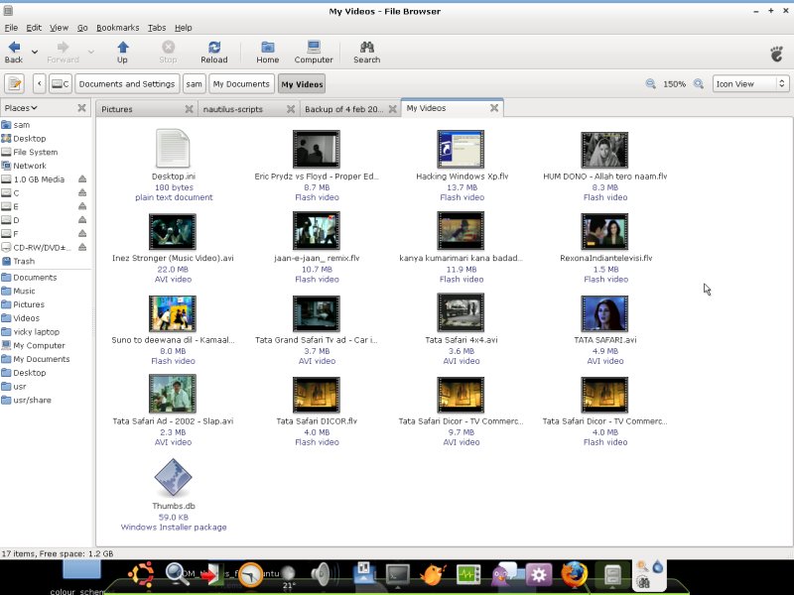Open the View menu

pos(59,28)
